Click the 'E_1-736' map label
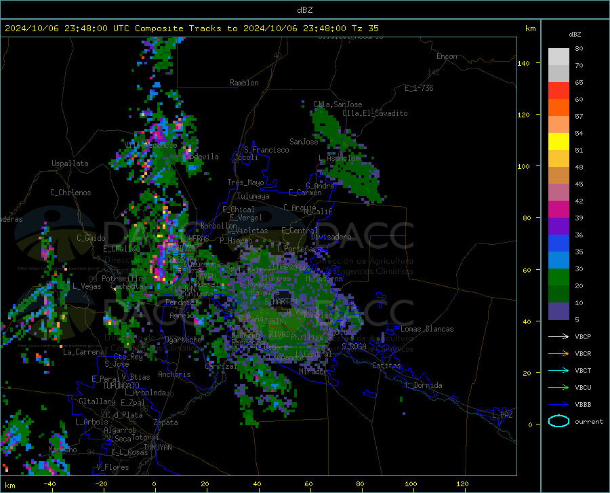610x493 pixels. coord(419,88)
